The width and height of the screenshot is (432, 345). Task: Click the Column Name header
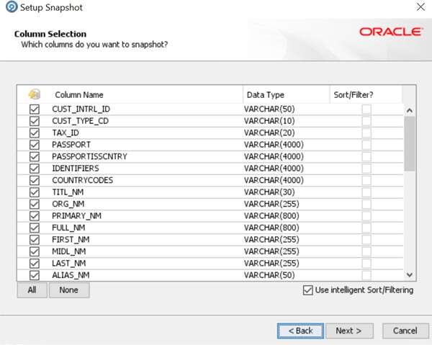pos(147,94)
